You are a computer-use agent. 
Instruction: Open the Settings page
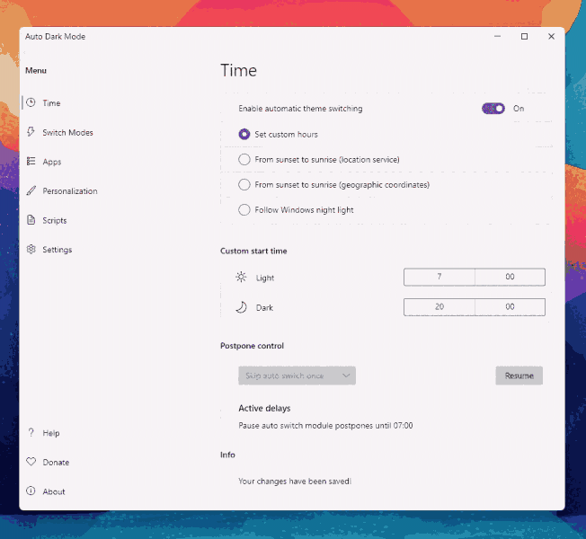coord(58,250)
